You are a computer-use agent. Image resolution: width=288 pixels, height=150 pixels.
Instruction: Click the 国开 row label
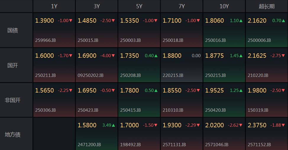coord(13,65)
